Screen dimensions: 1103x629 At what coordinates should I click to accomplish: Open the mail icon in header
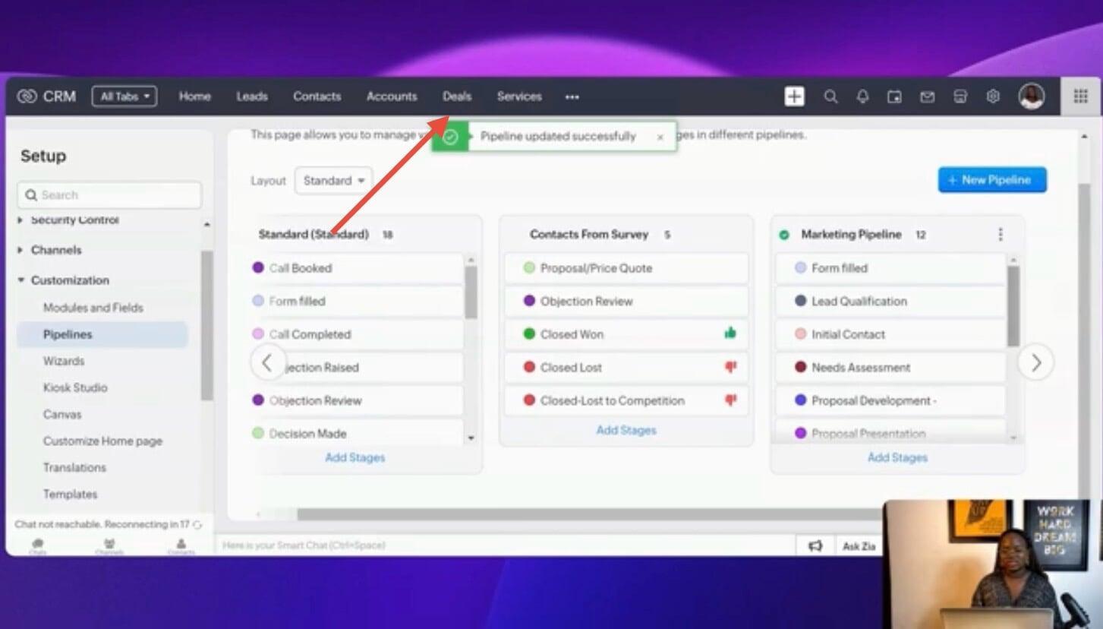(x=927, y=96)
